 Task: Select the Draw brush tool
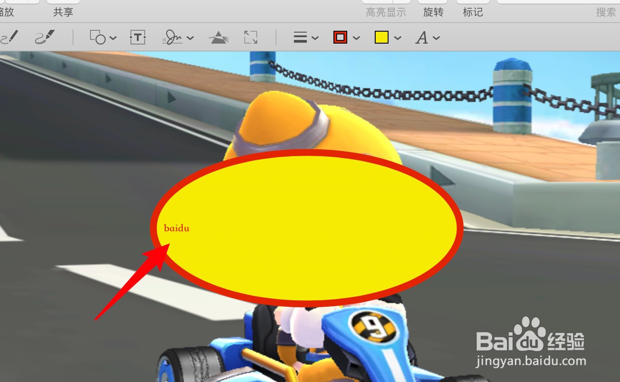pos(45,37)
